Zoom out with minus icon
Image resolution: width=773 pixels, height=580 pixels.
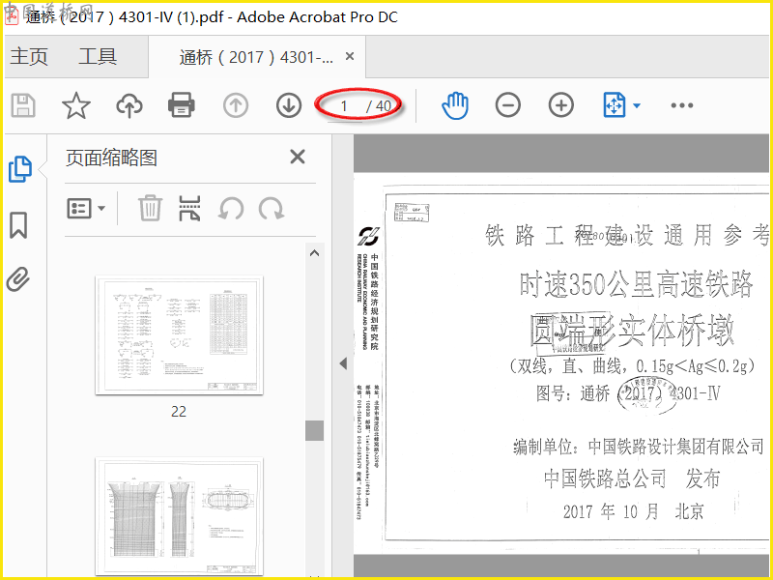pyautogui.click(x=508, y=105)
